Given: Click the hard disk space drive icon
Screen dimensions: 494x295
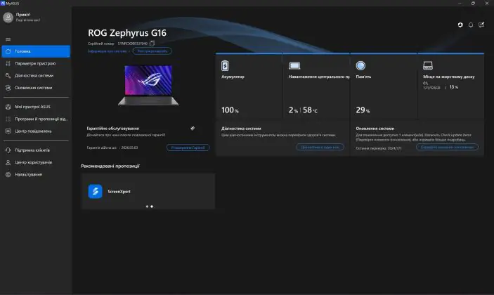Looking at the screenshot, I should point(428,65).
